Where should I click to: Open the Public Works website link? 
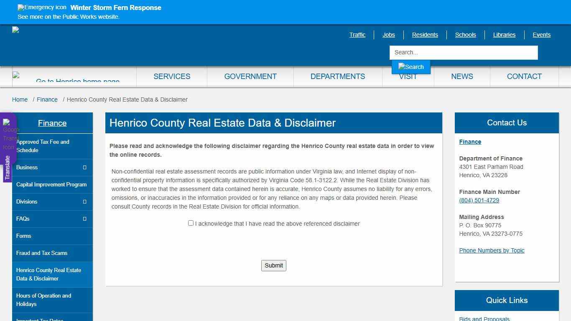click(69, 17)
